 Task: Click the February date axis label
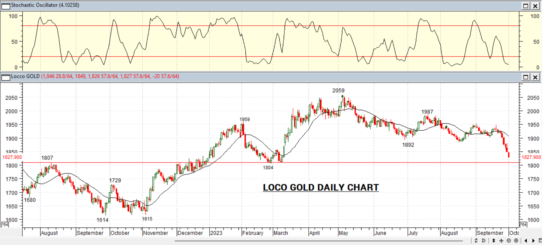(x=253, y=233)
